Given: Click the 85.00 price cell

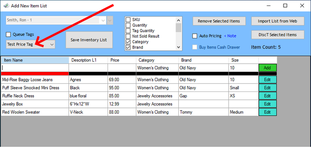Looking at the screenshot, I should point(122,96).
